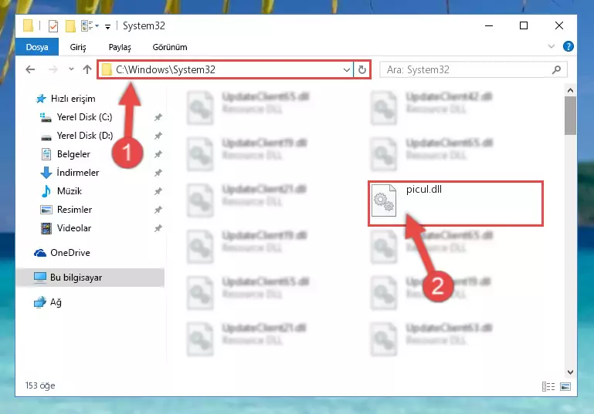The height and width of the screenshot is (414, 594).
Task: Switch to large icons view in status bar
Action: click(565, 386)
